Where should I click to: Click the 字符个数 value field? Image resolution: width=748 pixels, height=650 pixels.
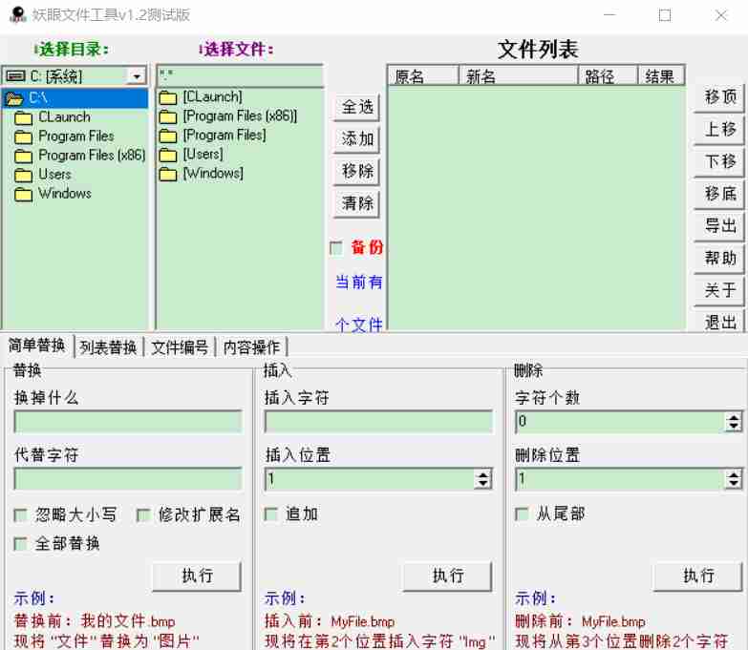(621, 422)
